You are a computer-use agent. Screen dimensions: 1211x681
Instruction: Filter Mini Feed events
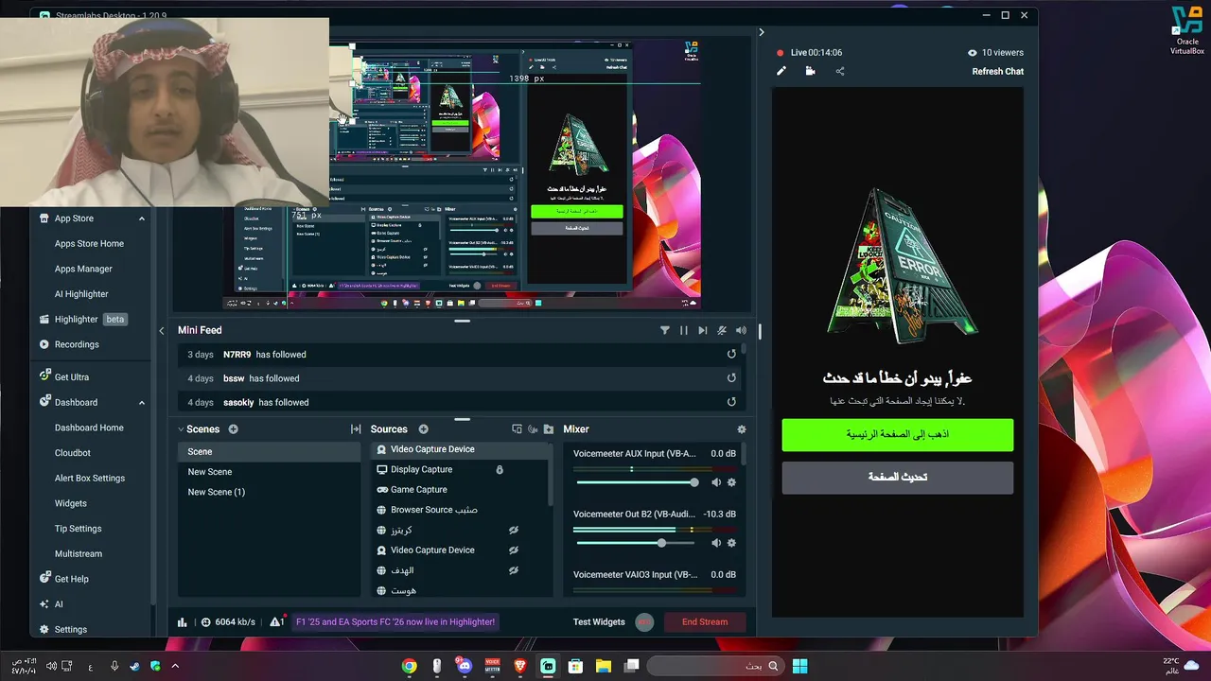tap(664, 330)
